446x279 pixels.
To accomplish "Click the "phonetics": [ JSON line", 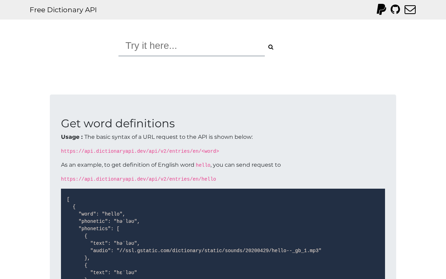I will pyautogui.click(x=99, y=229).
